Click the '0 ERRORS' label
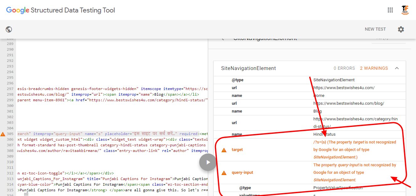Image resolution: width=416 pixels, height=196 pixels. pyautogui.click(x=344, y=68)
